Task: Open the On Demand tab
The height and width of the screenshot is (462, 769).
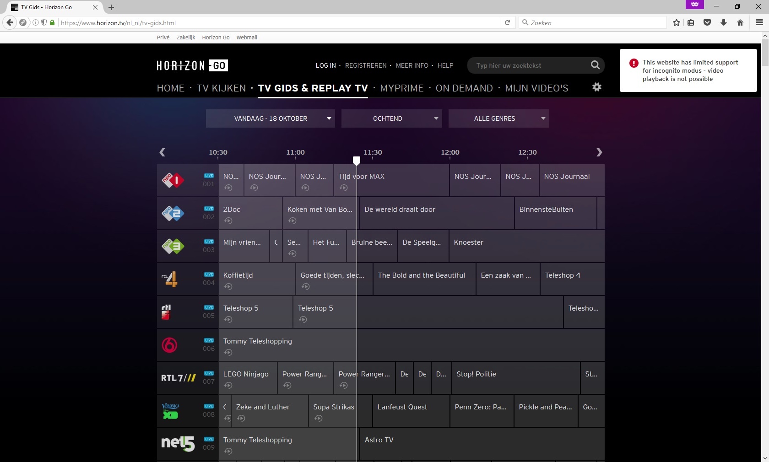Action: click(x=465, y=88)
